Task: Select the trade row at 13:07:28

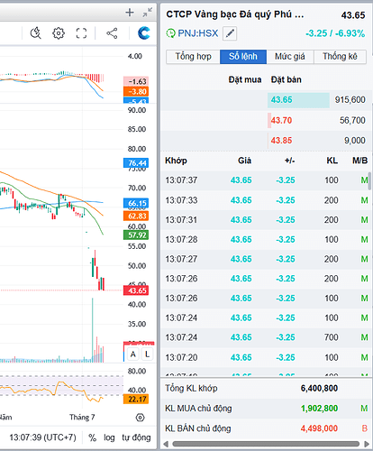Action: (265, 239)
